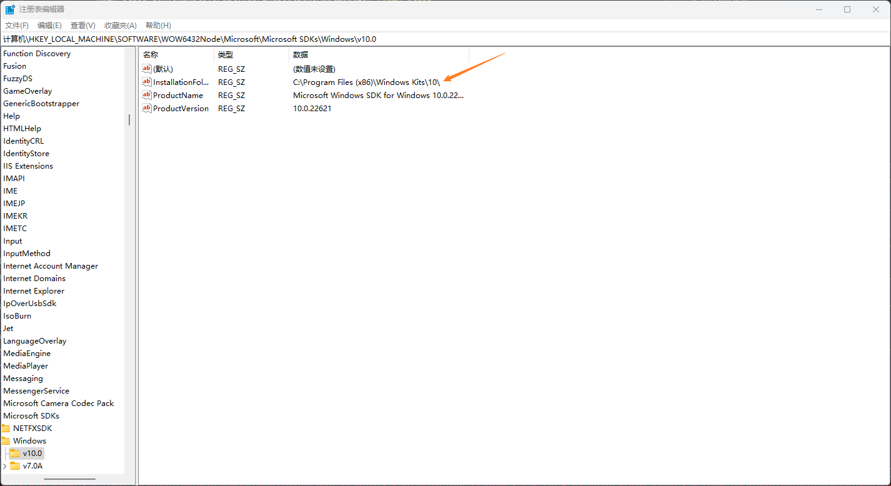Select the IIS Extensions key
891x486 pixels.
(x=28, y=166)
